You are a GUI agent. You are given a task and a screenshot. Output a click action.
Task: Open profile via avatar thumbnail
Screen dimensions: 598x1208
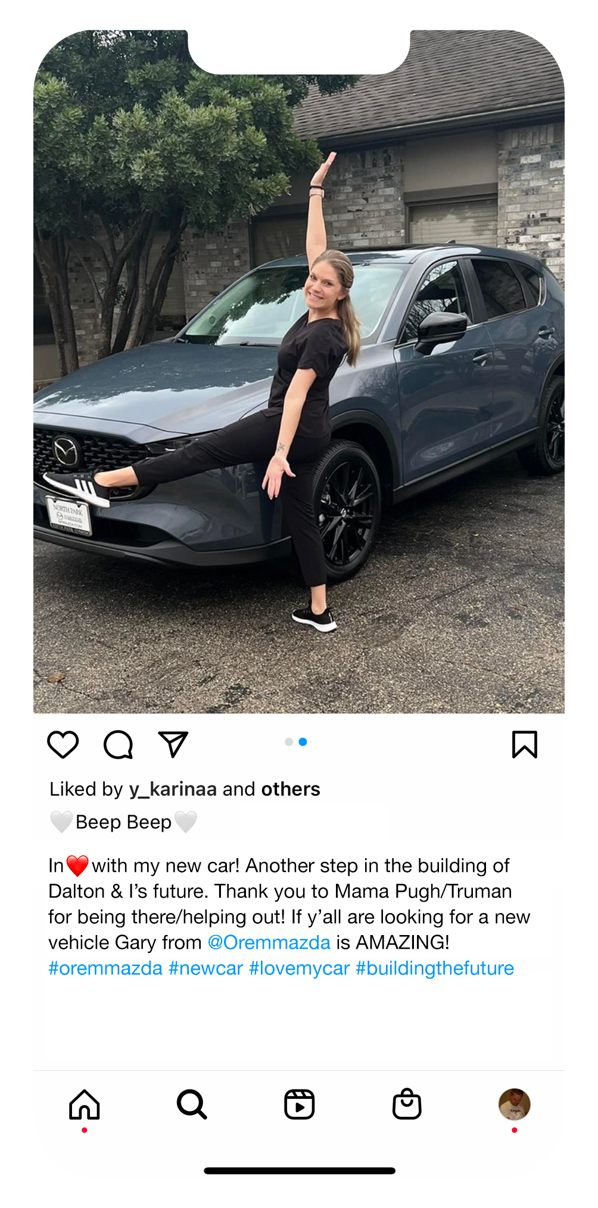(x=515, y=1104)
